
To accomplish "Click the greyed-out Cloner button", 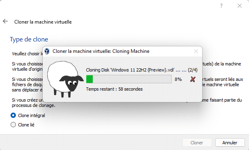I will point(197,143).
